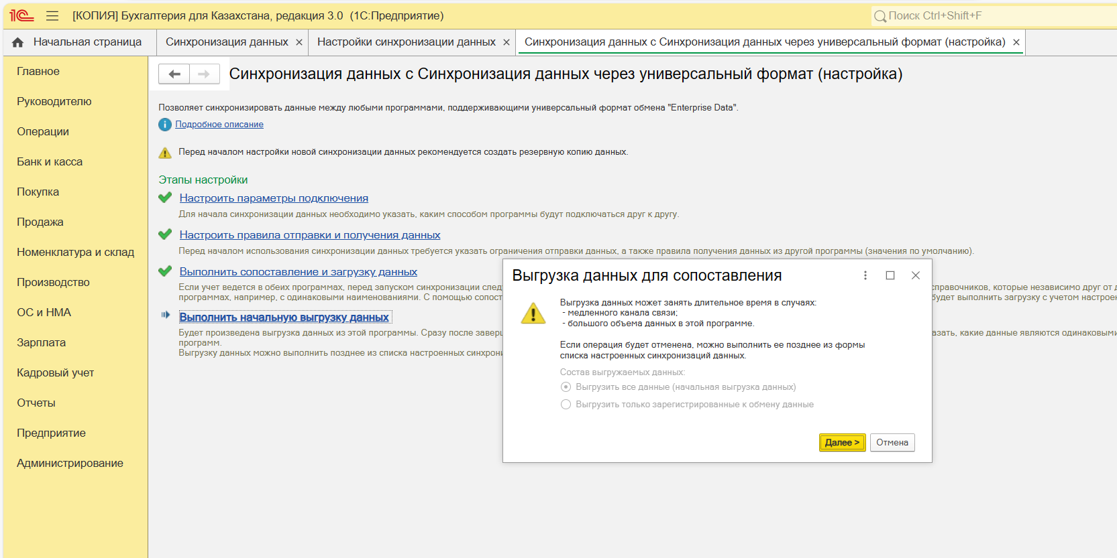The image size is (1117, 558).
Task: Click the blue info icon near description link
Action: [165, 125]
